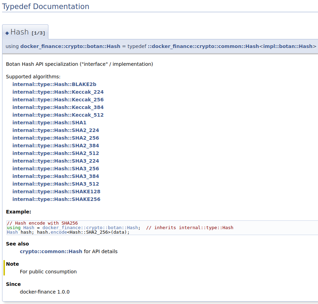Open internal::type::Hash::SHA1 documentation
The width and height of the screenshot is (318, 304).
49,123
